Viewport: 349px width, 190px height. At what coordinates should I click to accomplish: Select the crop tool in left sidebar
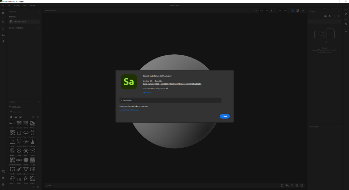tap(3, 22)
